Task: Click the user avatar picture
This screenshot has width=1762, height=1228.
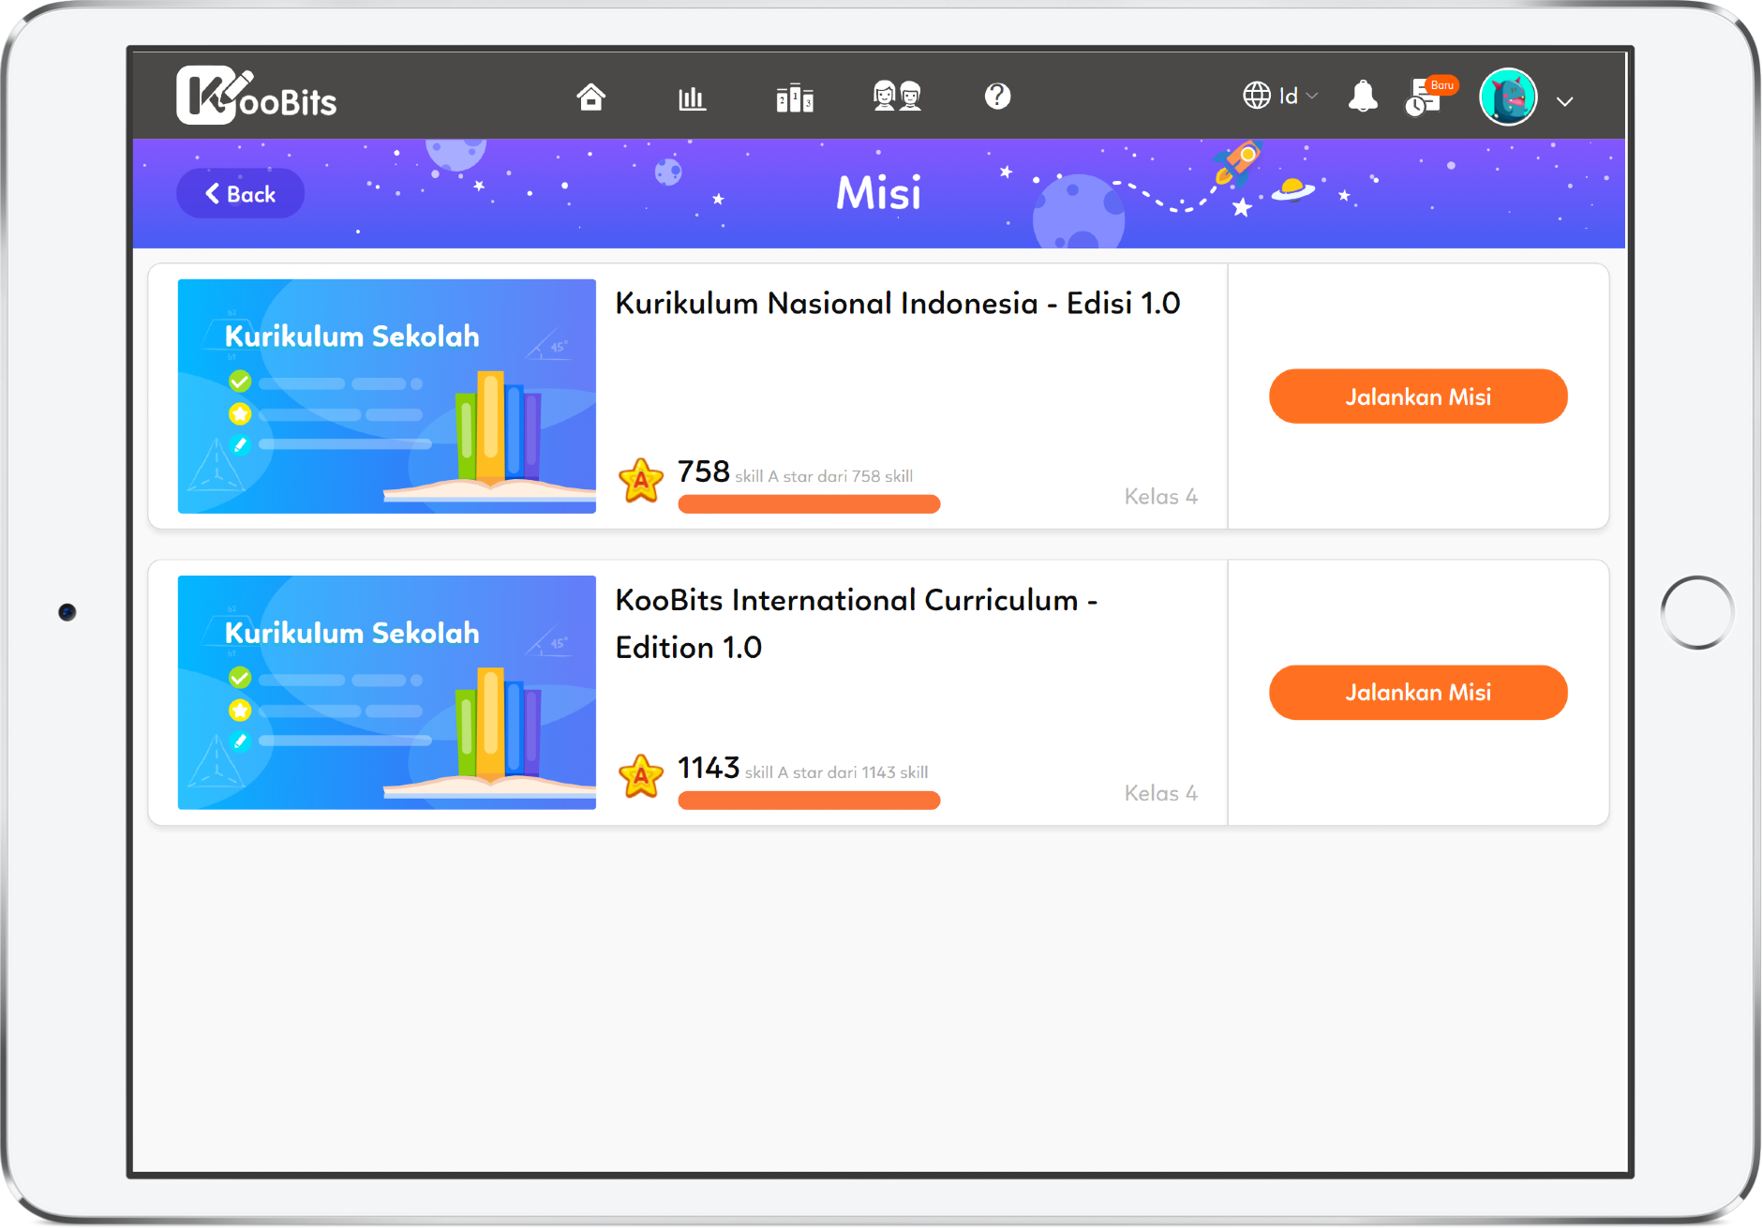Action: coord(1508,97)
